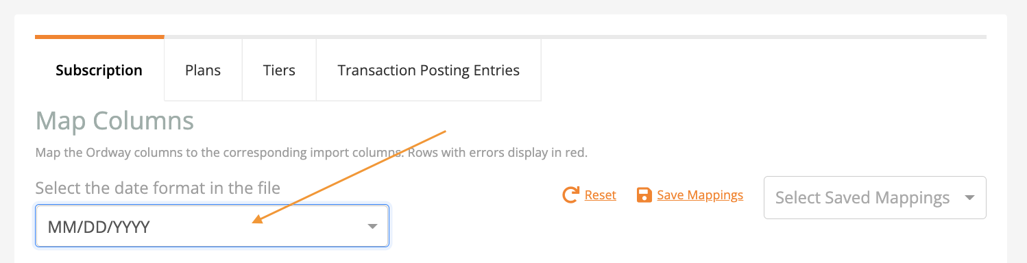This screenshot has height=263, width=1027.
Task: Open the Plans tab
Action: 203,70
